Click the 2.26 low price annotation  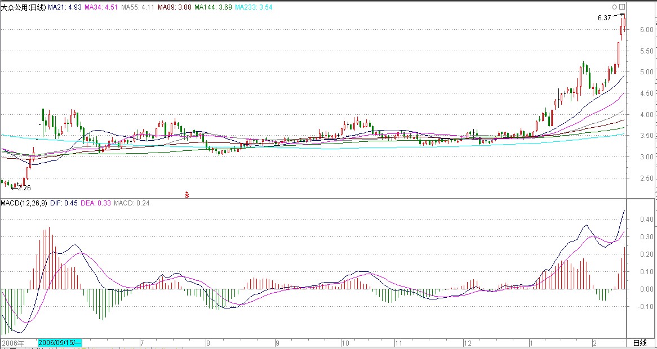pos(24,188)
